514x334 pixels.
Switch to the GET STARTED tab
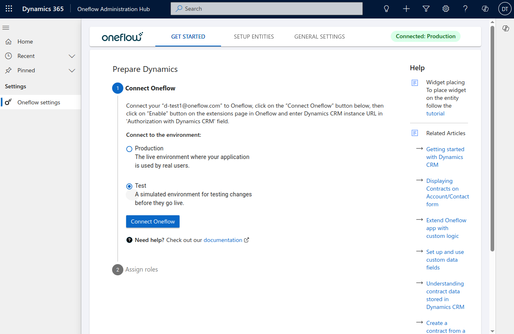pos(188,37)
